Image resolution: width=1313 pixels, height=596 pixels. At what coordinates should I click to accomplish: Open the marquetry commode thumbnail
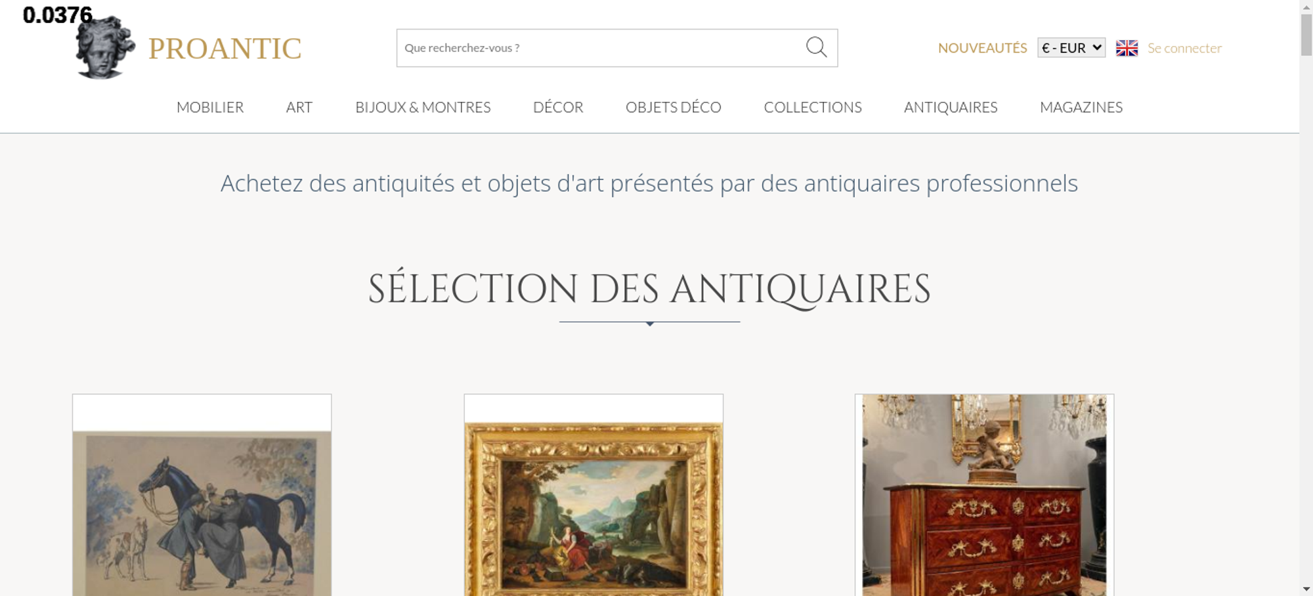click(x=984, y=495)
